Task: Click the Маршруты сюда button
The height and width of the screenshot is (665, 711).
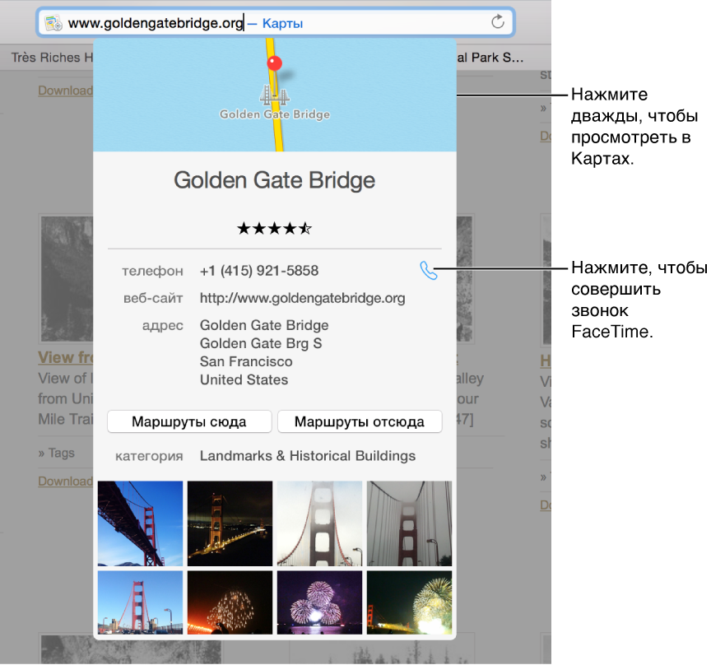Action: pyautogui.click(x=189, y=421)
